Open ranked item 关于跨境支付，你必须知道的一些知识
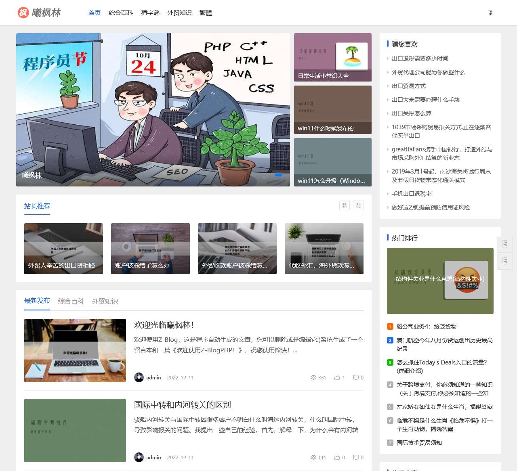This screenshot has width=517, height=471. pos(445,389)
